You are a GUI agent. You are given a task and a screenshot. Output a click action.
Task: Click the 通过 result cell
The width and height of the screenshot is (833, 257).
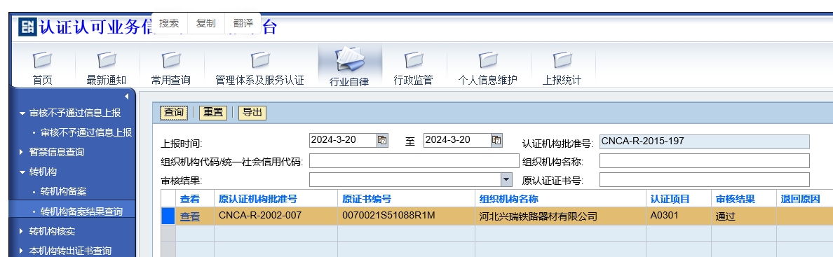tap(744, 216)
